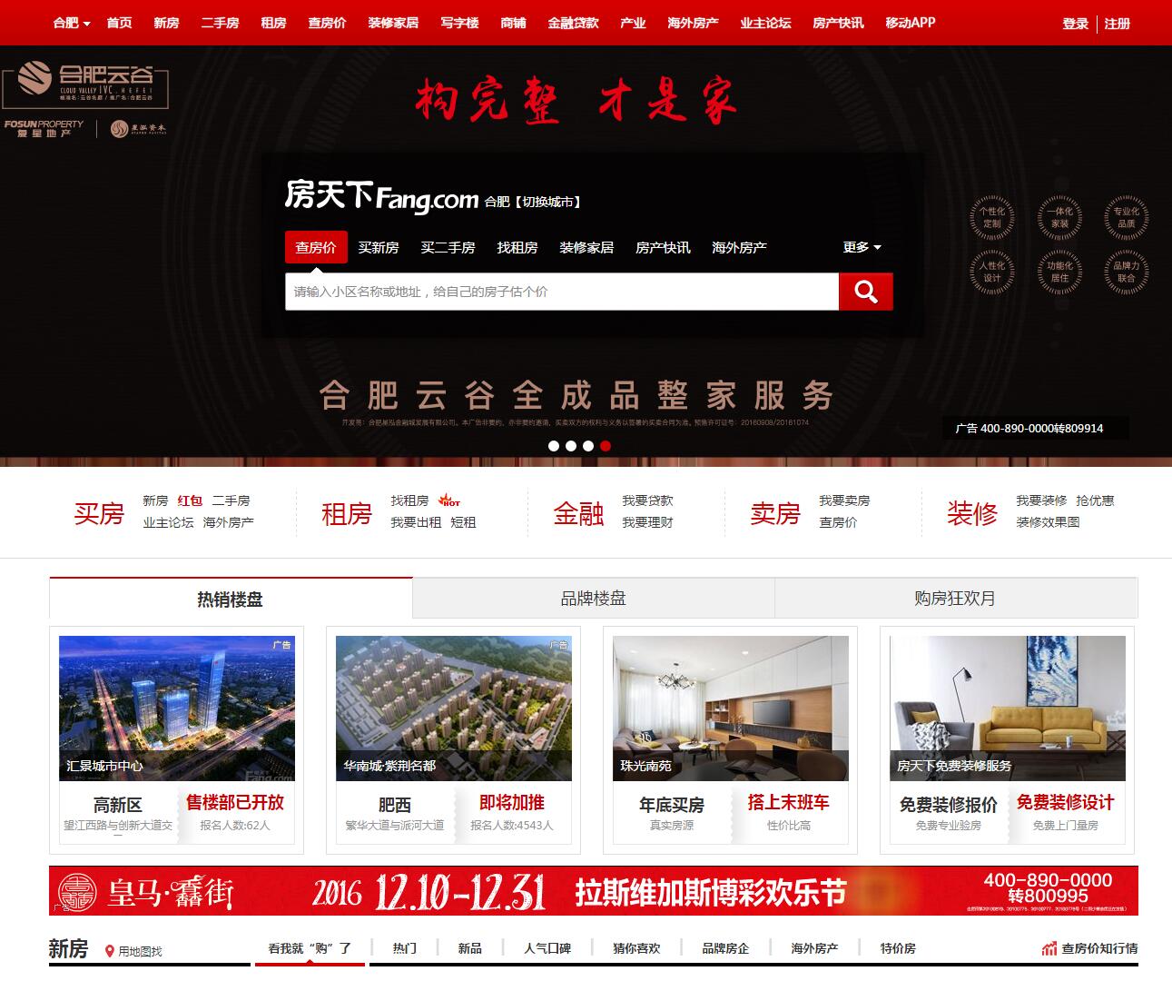Image resolution: width=1172 pixels, height=981 pixels.
Task: Select the 买二手房 search tab
Action: coord(448,247)
